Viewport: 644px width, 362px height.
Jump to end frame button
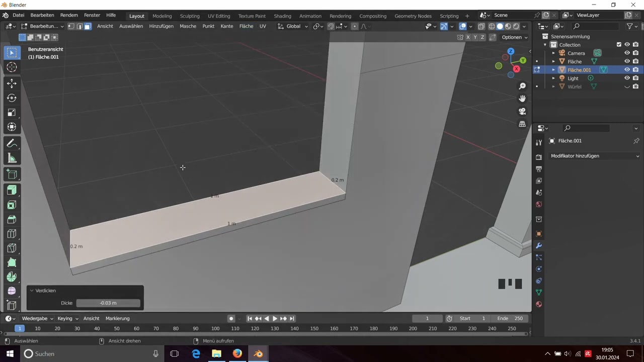tap(292, 318)
